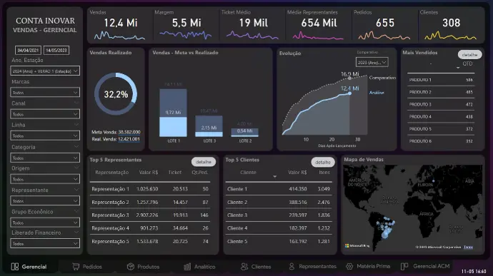Select the LOTE 2 bar
Viewport: 493px width, 276px height.
tap(244, 132)
